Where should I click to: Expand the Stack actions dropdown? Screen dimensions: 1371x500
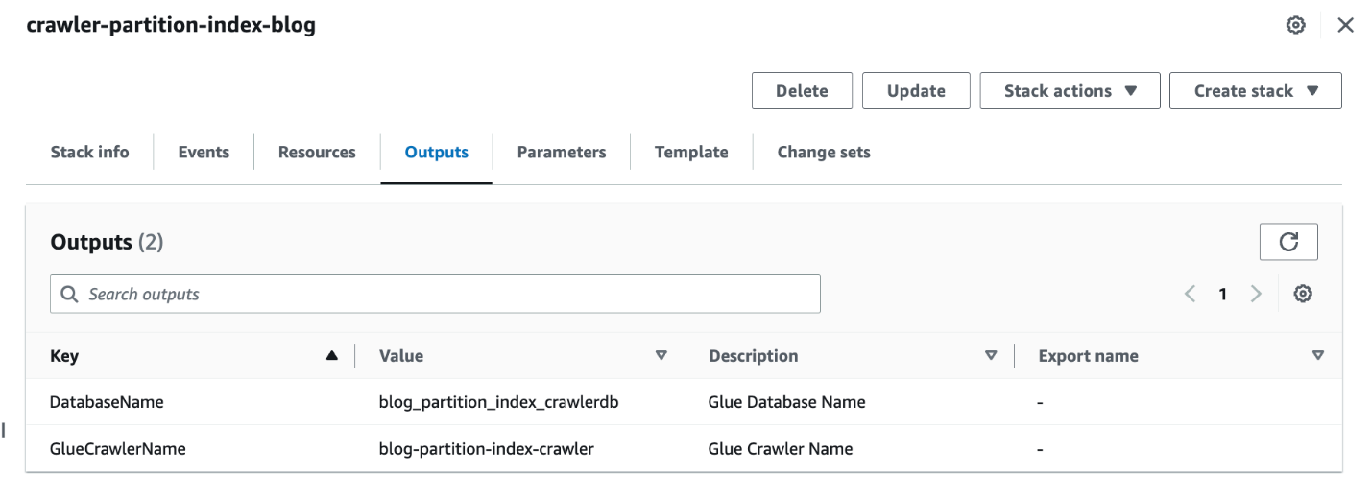pos(1070,91)
